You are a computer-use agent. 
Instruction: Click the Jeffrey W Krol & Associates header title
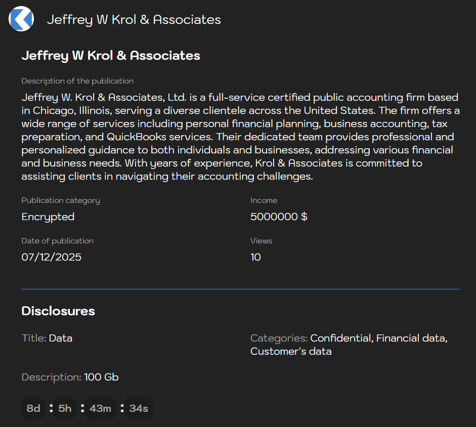134,19
